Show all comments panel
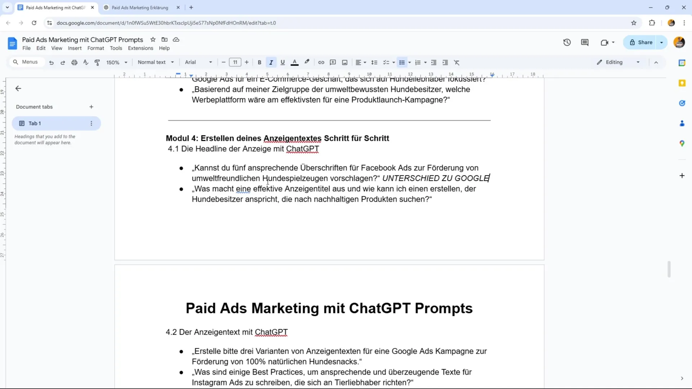Screen dimensions: 692x389 click(x=585, y=43)
